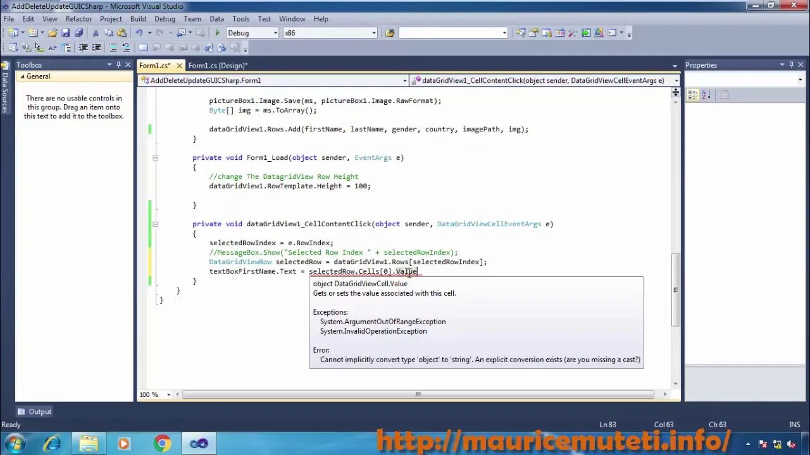Screen dimensions: 810x455
Task: Open the Refactor menu
Action: tap(78, 19)
